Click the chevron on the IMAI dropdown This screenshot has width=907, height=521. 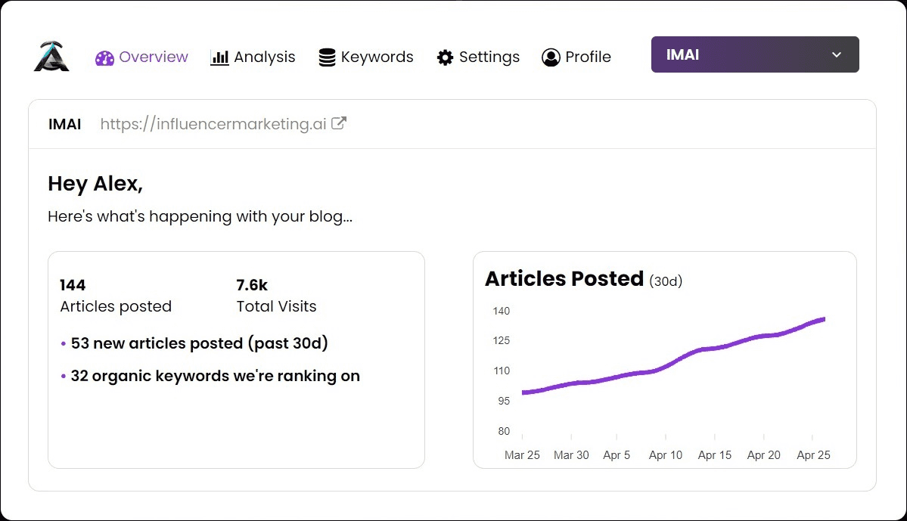pos(837,54)
